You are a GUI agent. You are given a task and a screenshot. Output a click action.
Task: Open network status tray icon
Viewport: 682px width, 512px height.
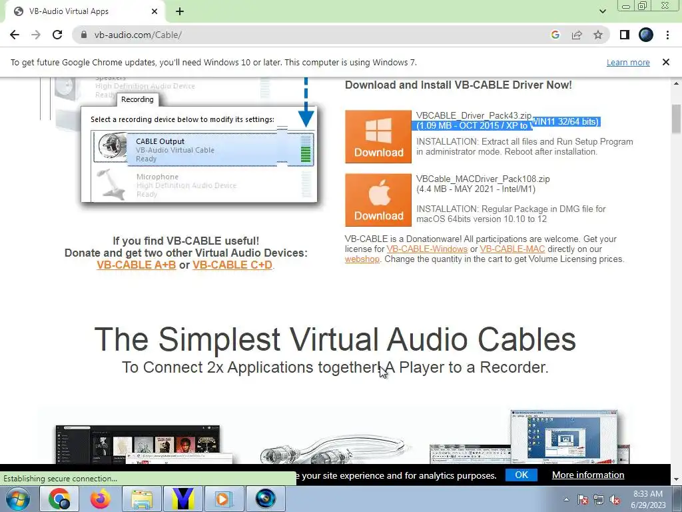tap(599, 499)
